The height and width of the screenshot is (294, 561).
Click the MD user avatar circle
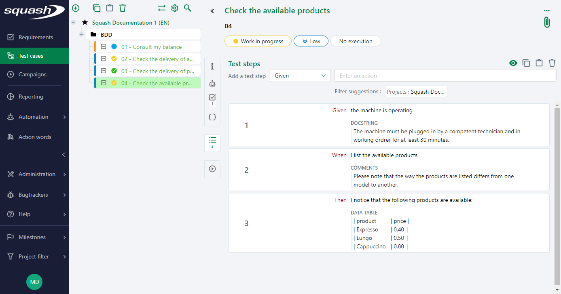(x=34, y=281)
